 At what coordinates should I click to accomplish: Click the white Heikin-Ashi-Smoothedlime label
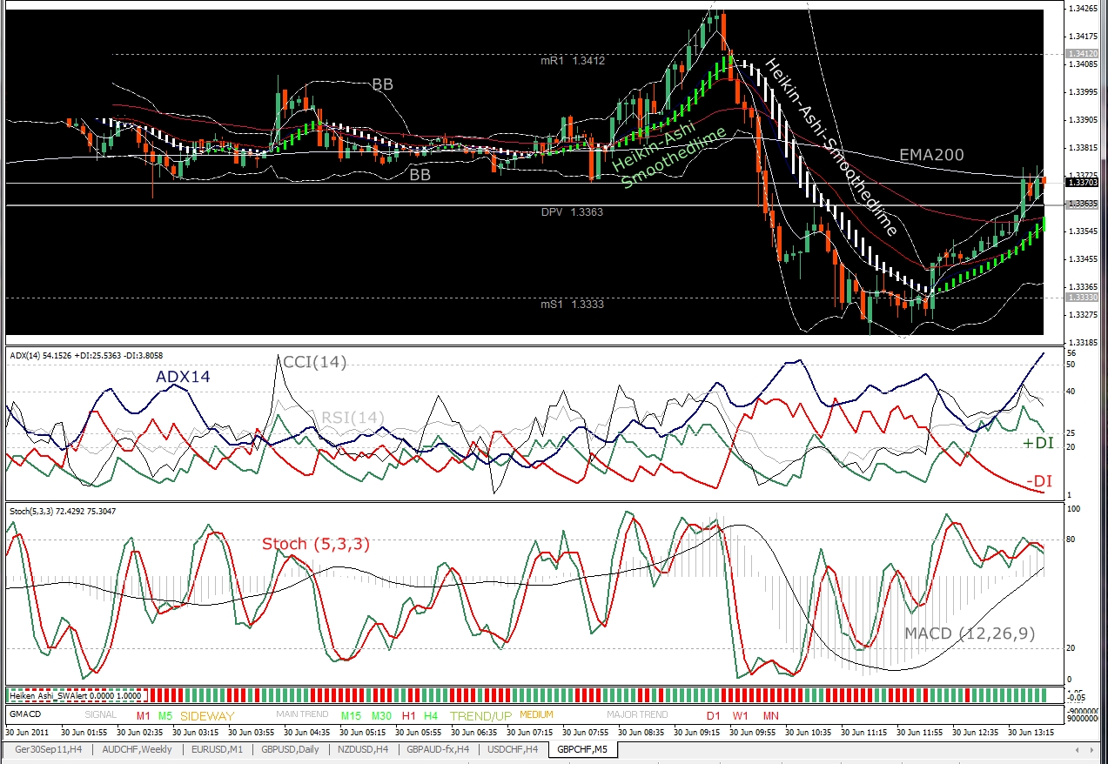tap(829, 148)
